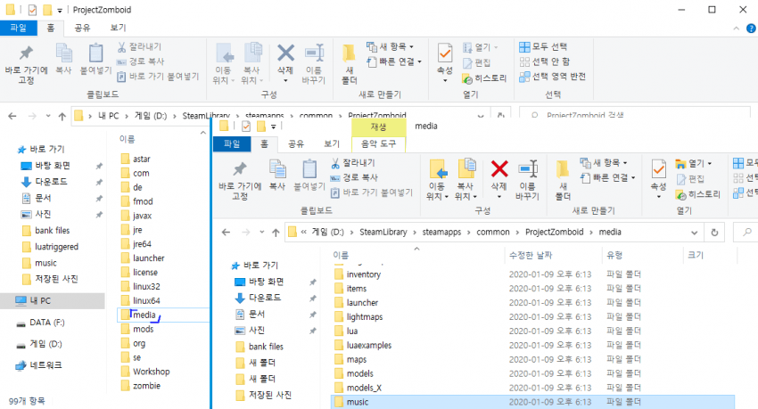Click Paste shortcut (바로 가기 붙여넣기) in ProjectZomboid window

tap(158, 77)
